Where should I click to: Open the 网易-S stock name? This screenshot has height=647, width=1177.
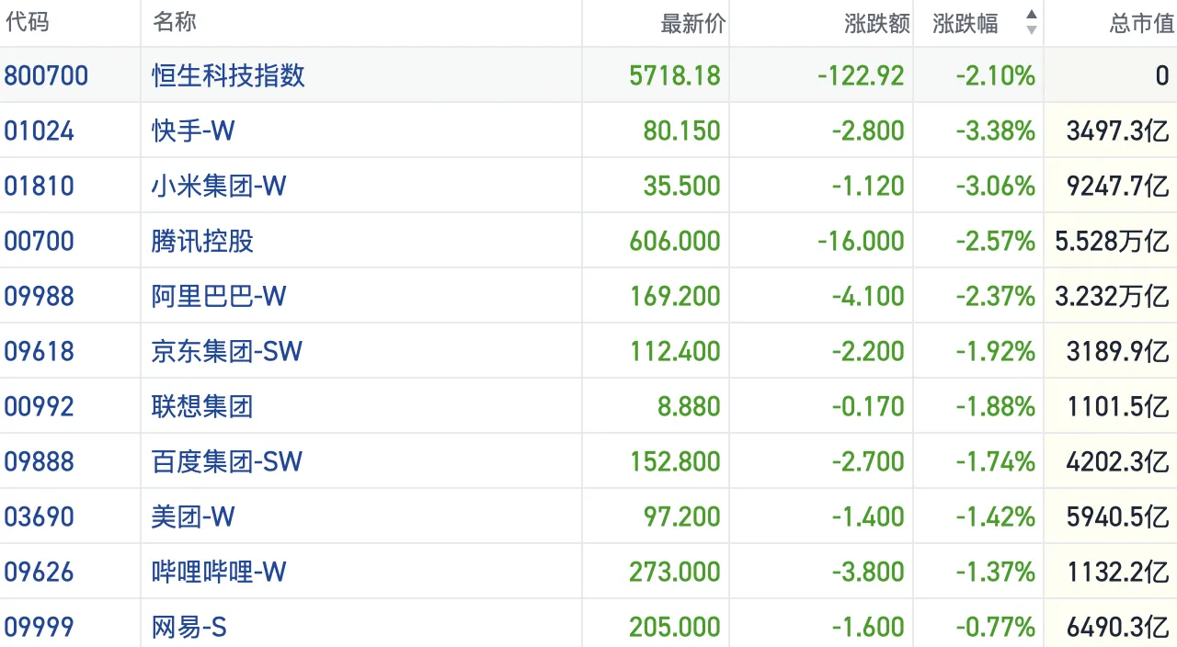click(x=189, y=627)
